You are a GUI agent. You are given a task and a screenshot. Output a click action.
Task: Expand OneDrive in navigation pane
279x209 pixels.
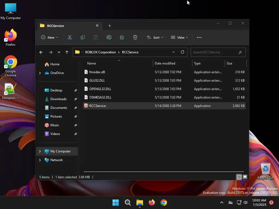(x=40, y=73)
